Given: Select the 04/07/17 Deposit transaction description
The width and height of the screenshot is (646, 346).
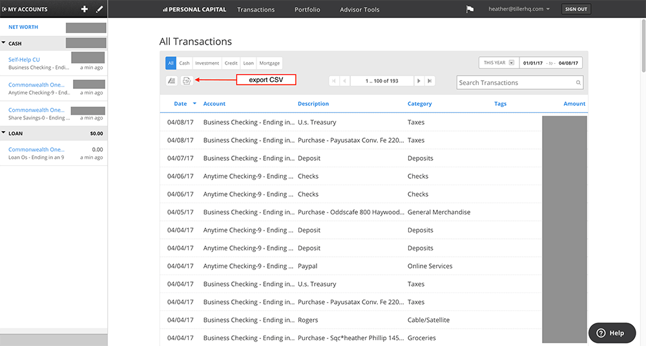Looking at the screenshot, I should (x=309, y=158).
